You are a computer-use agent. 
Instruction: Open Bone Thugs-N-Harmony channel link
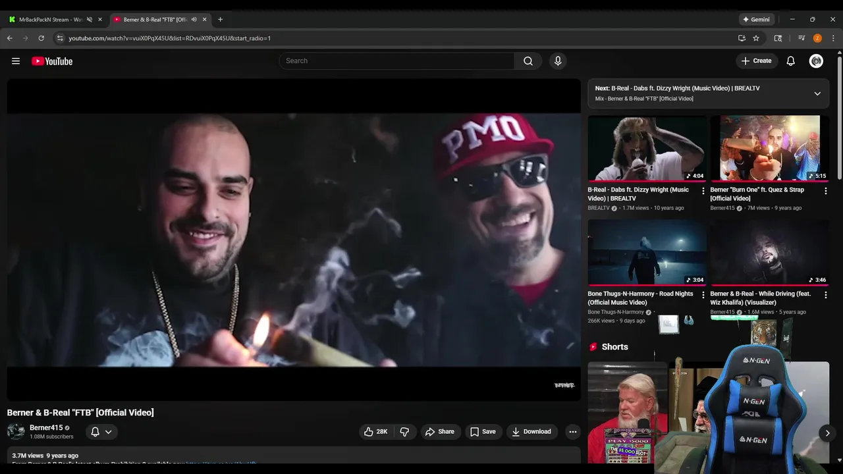616,312
